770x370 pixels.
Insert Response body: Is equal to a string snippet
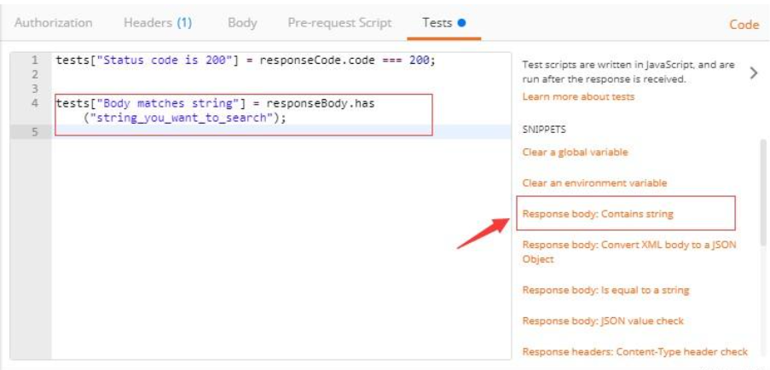pos(605,290)
